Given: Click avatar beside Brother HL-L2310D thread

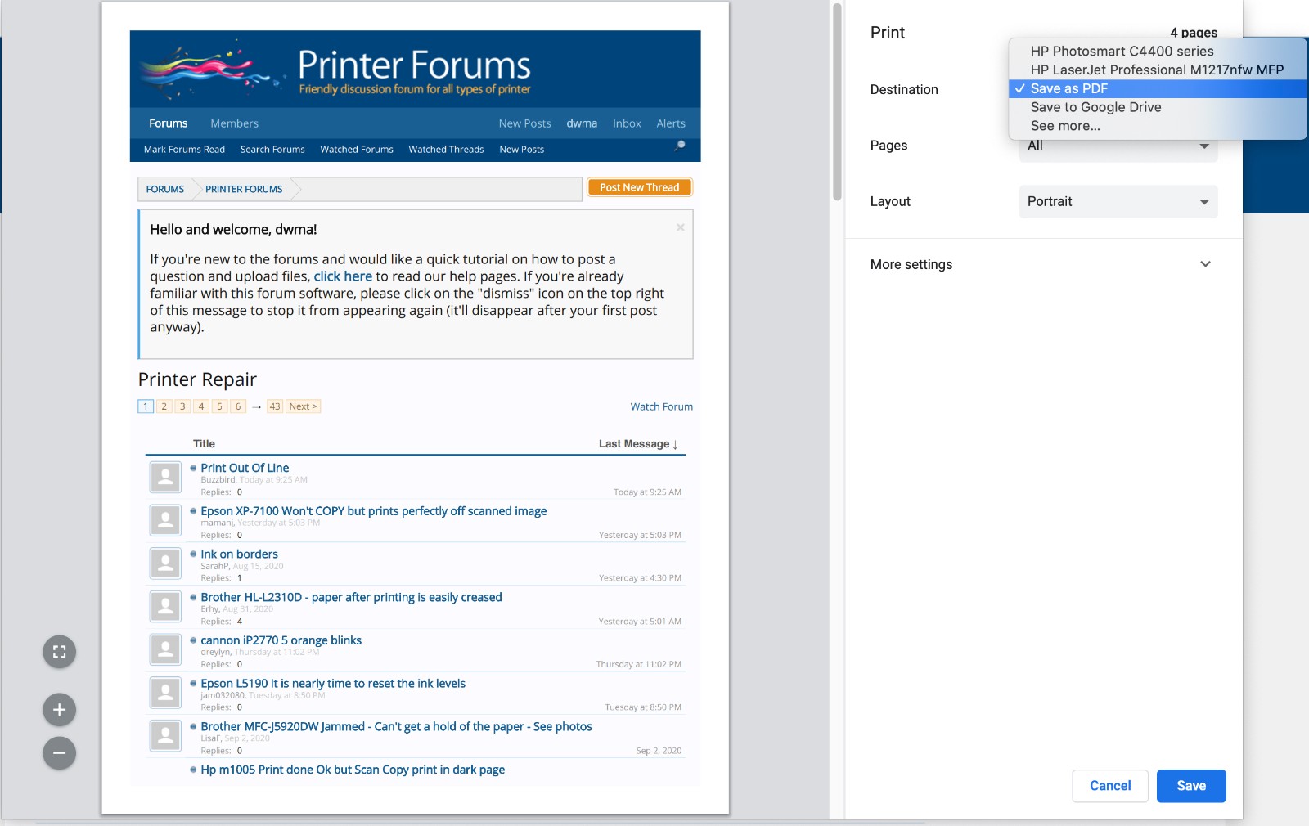Looking at the screenshot, I should (x=165, y=607).
